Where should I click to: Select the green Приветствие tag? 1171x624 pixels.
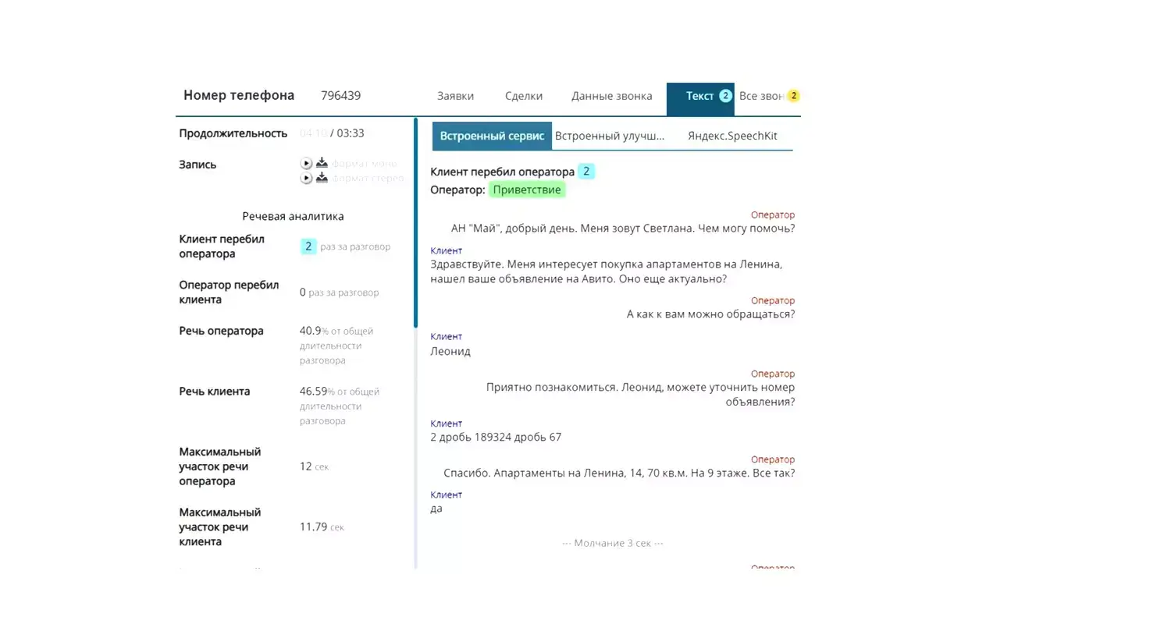tap(527, 190)
